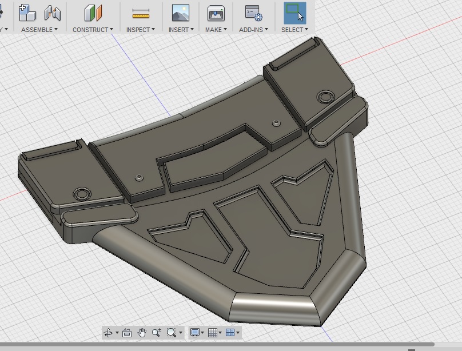Open the Grid and Snaps dropdown arrow
This screenshot has width=462, height=351.
[x=220, y=333]
